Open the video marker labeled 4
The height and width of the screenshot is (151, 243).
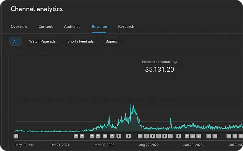coord(199,136)
